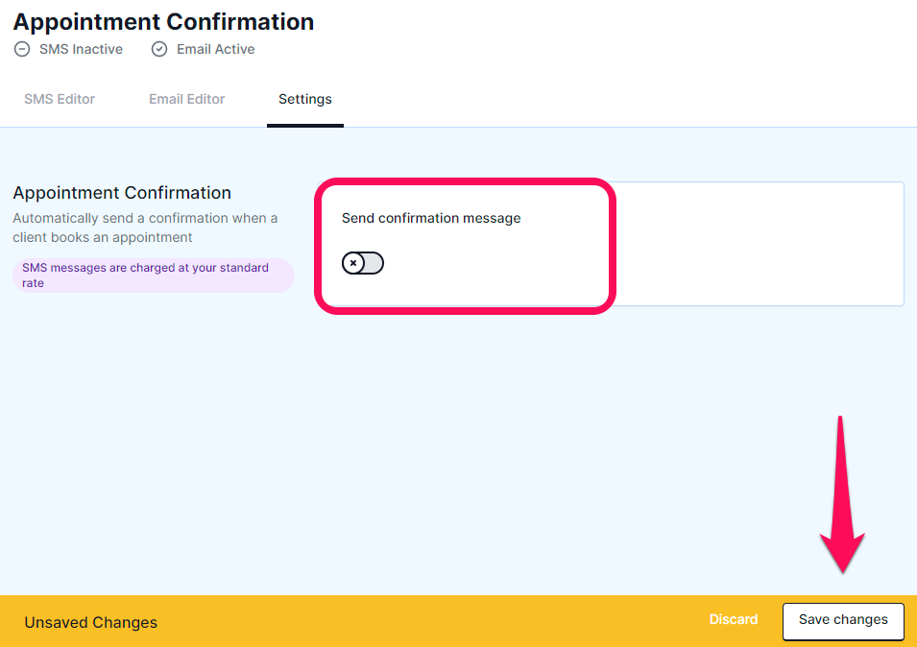The width and height of the screenshot is (917, 647).
Task: Click the Email Active checkmark-circle icon
Action: pyautogui.click(x=159, y=49)
